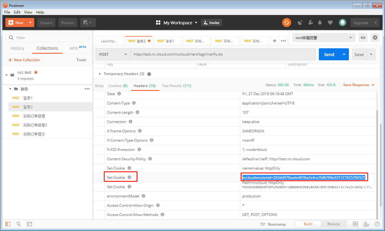Open manage environments gear icon
The image size is (385, 231).
[x=375, y=37]
